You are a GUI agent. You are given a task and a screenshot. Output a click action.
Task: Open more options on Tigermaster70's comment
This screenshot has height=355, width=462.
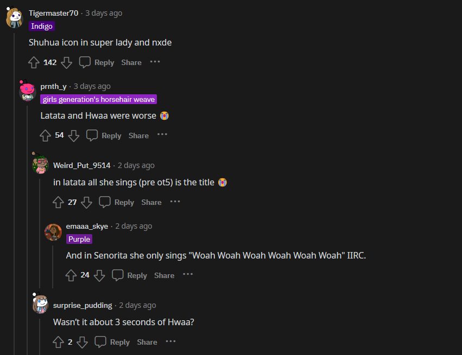pos(155,62)
